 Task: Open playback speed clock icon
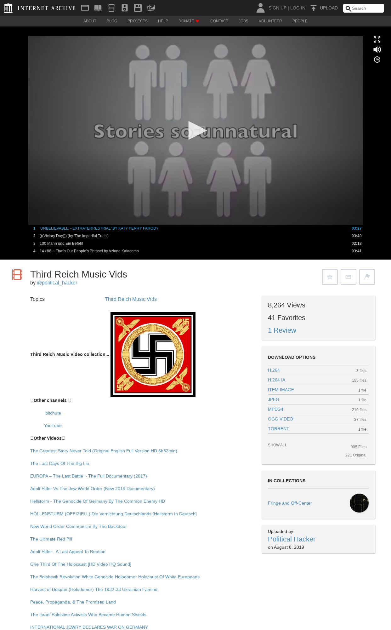[377, 60]
